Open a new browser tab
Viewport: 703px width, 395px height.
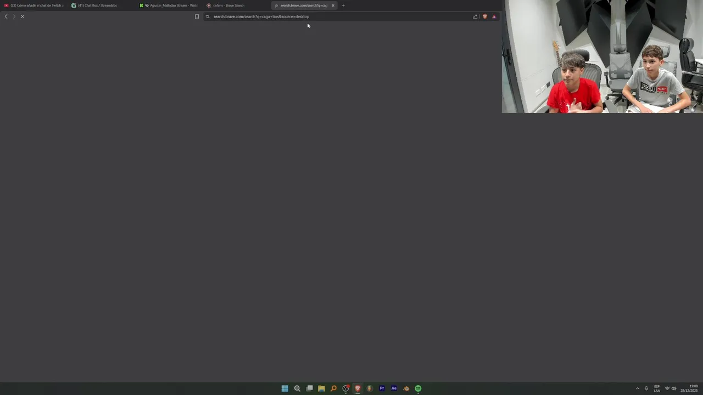pyautogui.click(x=343, y=5)
